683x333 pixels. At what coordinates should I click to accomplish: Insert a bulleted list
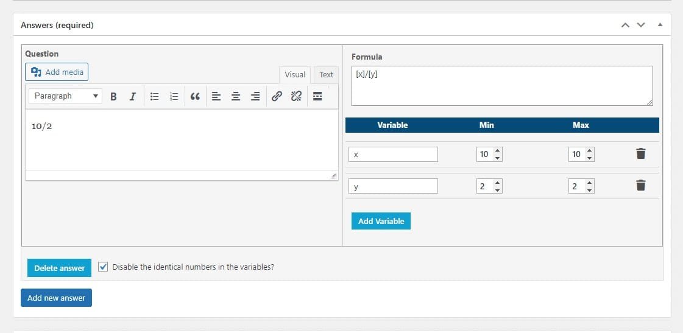(154, 96)
